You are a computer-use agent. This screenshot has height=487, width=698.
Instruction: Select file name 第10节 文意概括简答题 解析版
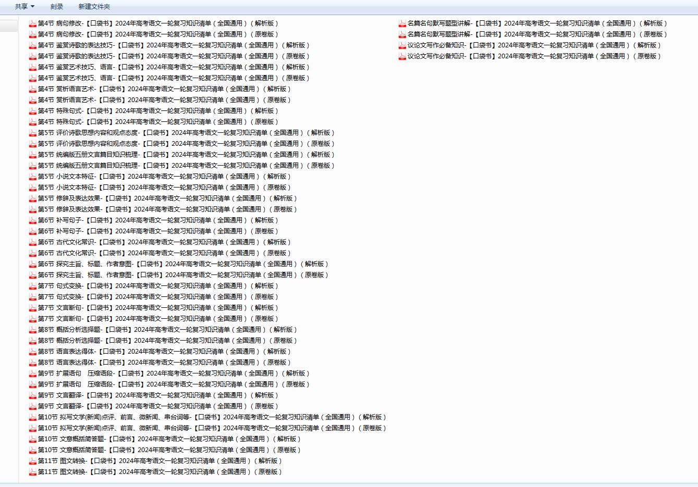tap(169, 439)
